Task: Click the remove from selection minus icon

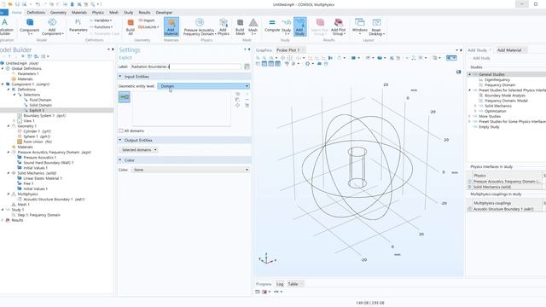Action: 247,100
